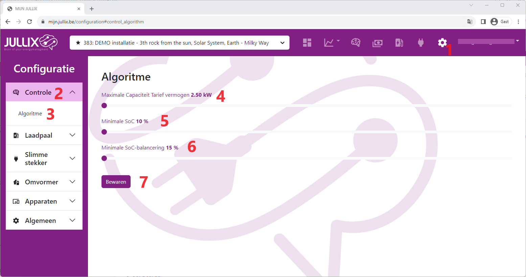Viewport: 526px width, 277px height.
Task: Click the Minimale SoC slider handle
Action: [x=104, y=132]
